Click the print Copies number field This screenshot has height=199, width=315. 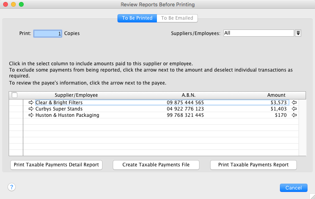click(x=48, y=34)
